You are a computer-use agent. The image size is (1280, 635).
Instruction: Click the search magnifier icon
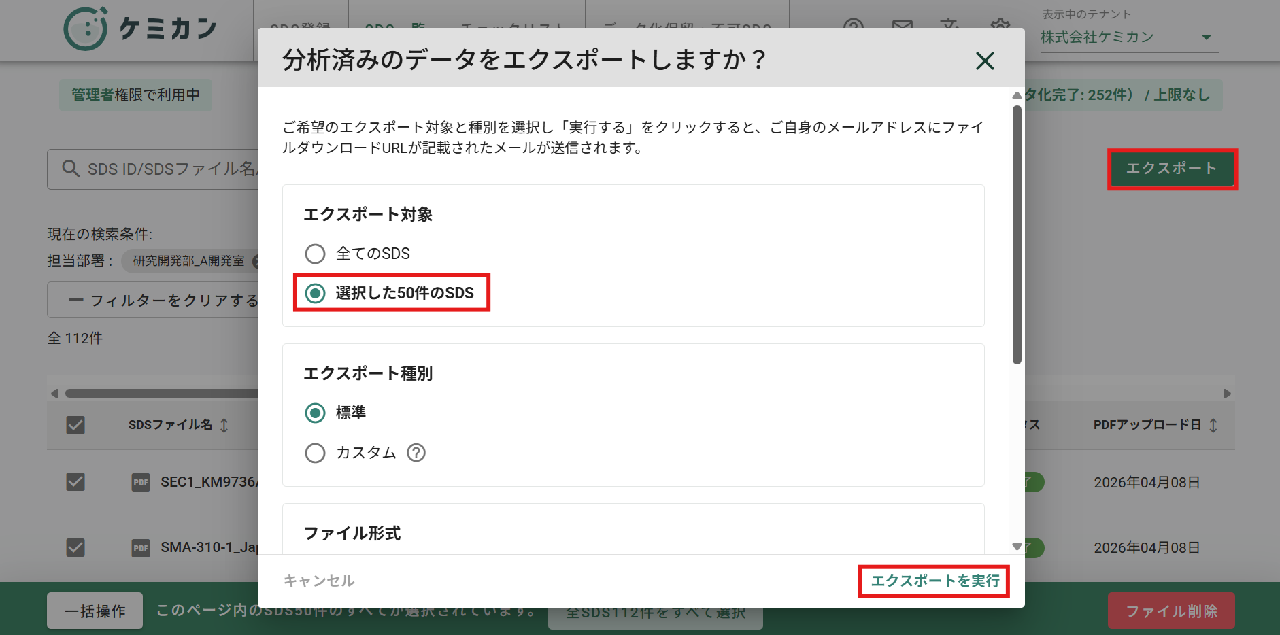[x=71, y=169]
